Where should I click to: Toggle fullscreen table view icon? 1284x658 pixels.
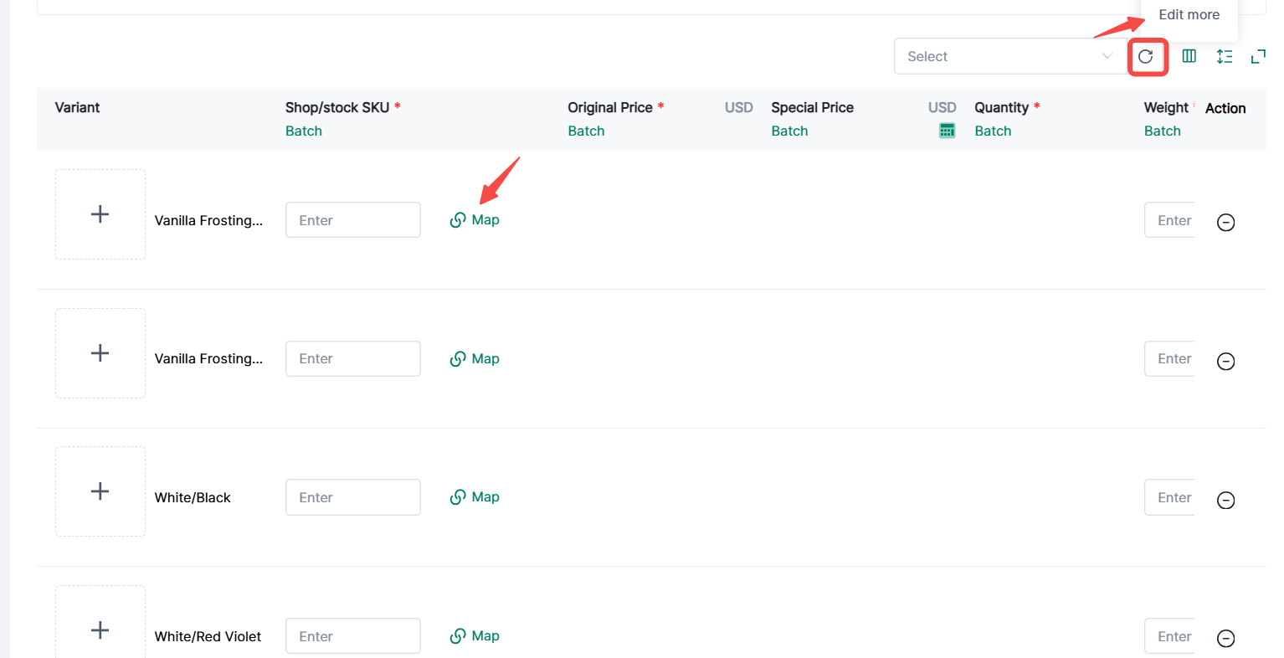[1257, 56]
